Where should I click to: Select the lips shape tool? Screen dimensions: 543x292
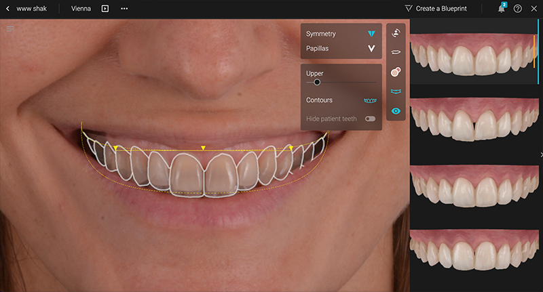click(x=396, y=51)
